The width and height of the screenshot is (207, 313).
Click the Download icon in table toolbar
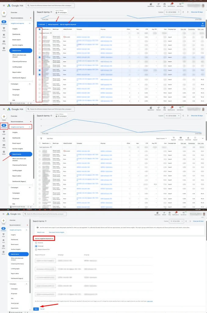click(x=188, y=138)
